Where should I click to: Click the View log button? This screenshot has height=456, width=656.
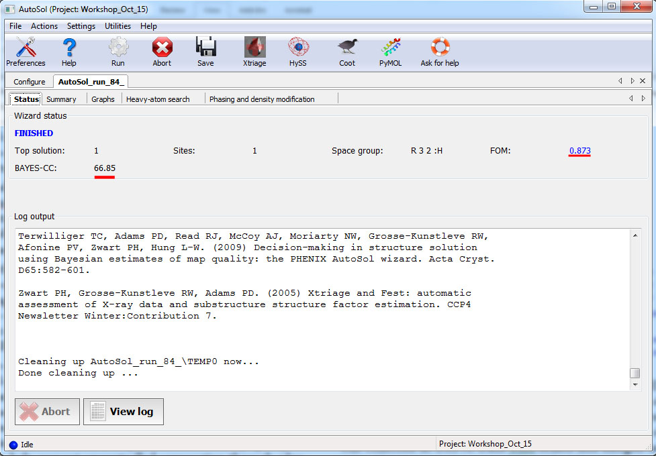124,412
